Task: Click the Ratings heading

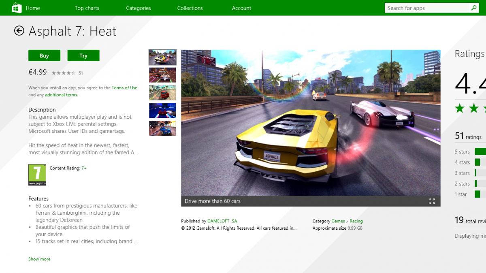Action: coord(470,54)
